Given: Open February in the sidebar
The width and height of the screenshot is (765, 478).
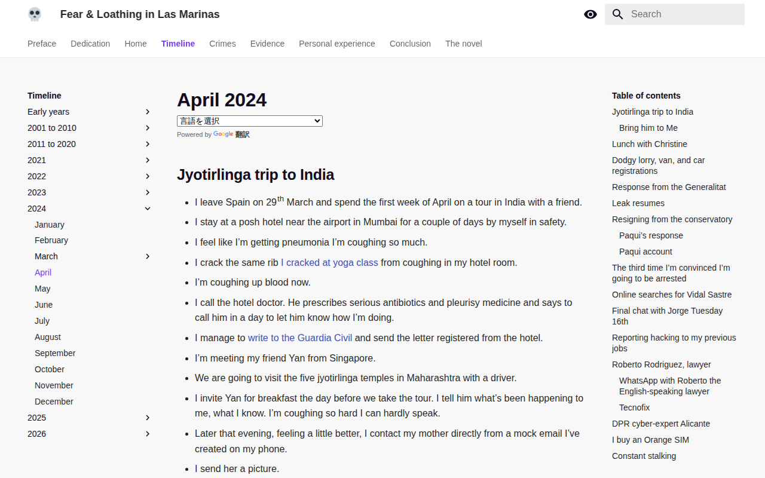Looking at the screenshot, I should [x=51, y=240].
